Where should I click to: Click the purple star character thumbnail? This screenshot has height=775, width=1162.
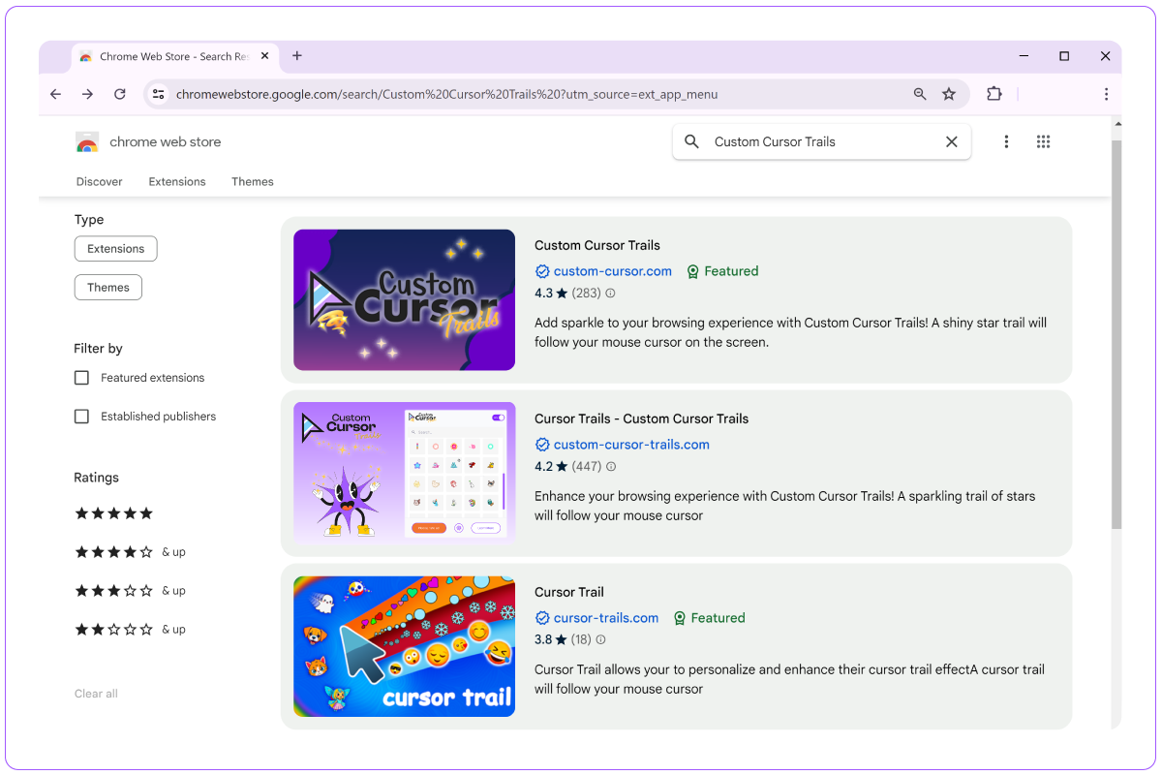coord(405,473)
